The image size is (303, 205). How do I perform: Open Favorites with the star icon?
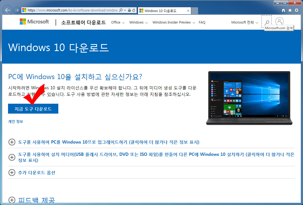[x=290, y=10]
